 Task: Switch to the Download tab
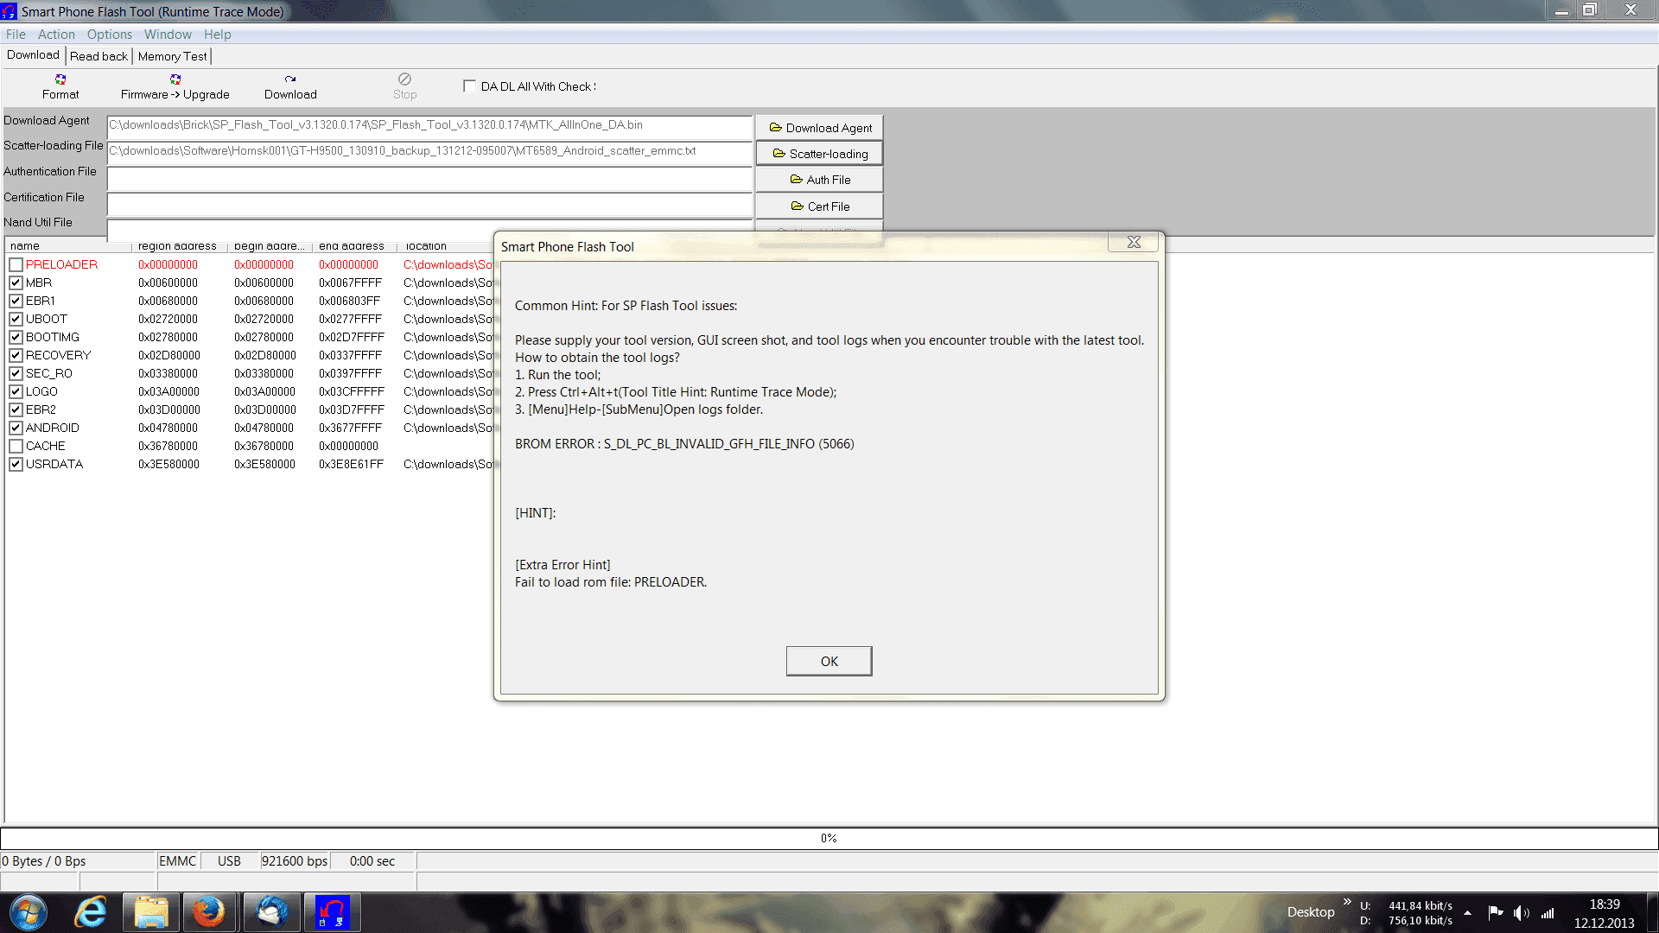pos(33,55)
